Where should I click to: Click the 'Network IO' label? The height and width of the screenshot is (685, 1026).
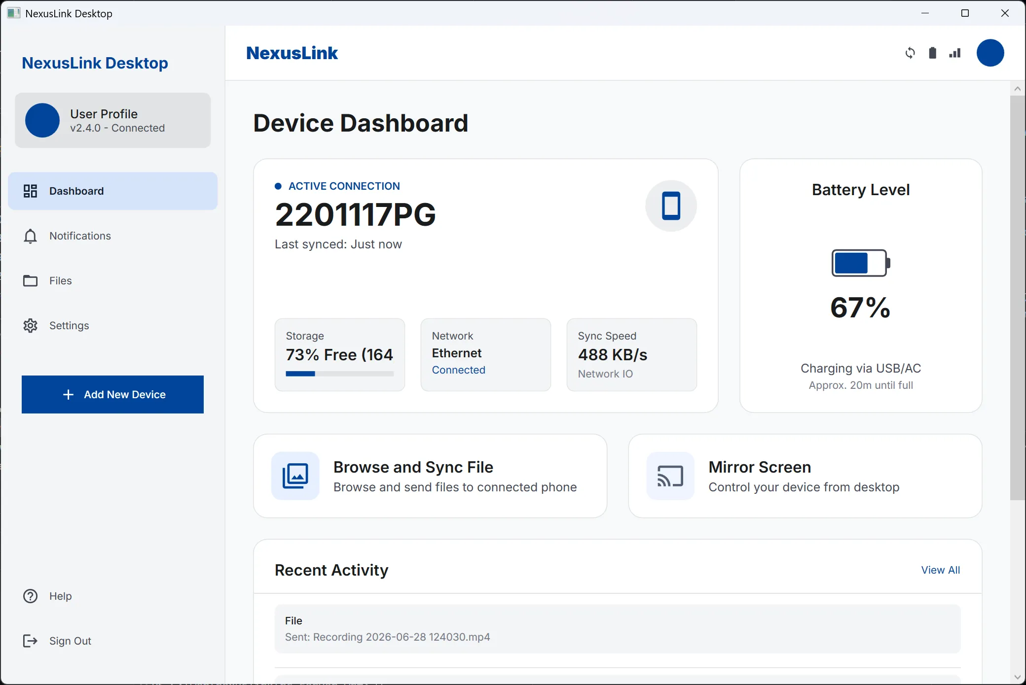605,374
